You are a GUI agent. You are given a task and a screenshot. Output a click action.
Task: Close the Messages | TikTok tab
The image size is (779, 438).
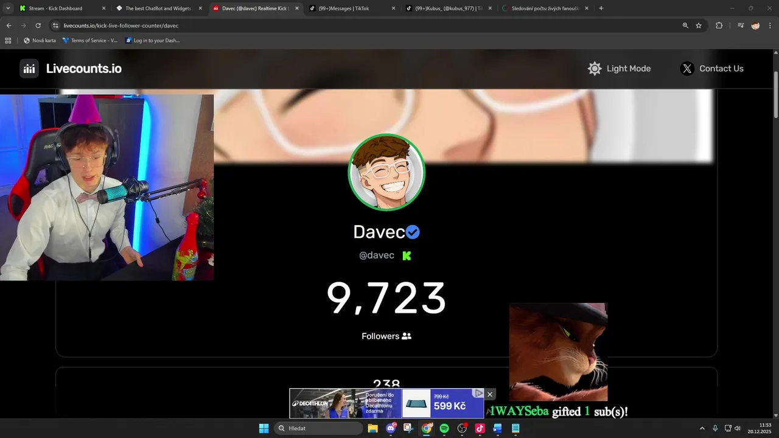[x=393, y=9]
